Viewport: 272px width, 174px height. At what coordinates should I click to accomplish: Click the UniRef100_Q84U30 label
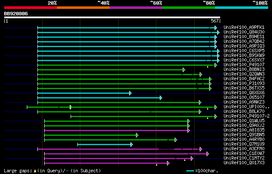pyautogui.click(x=244, y=32)
